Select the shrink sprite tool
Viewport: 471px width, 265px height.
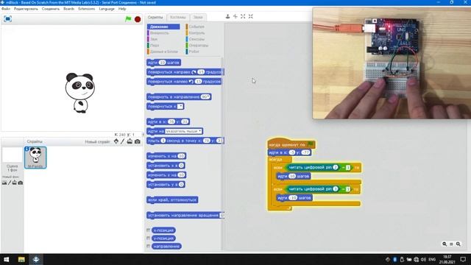tap(250, 16)
